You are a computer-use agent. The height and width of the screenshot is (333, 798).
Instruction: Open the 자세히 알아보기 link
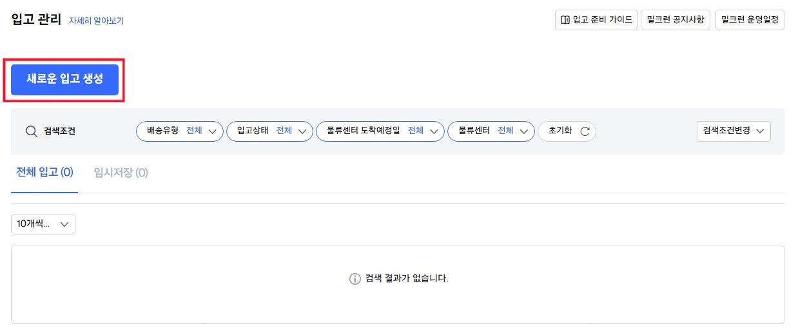coord(96,21)
